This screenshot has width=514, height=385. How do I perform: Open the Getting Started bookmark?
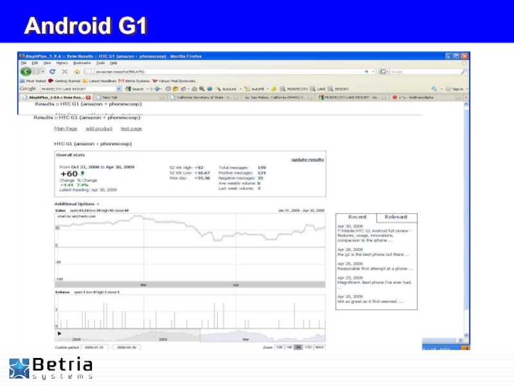64,81
